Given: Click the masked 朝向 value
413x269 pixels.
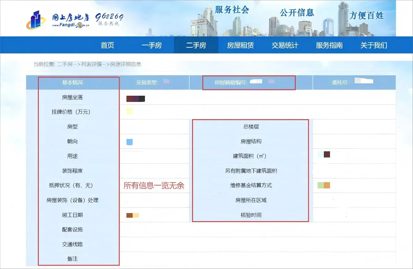Looking at the screenshot, I should tap(130, 142).
